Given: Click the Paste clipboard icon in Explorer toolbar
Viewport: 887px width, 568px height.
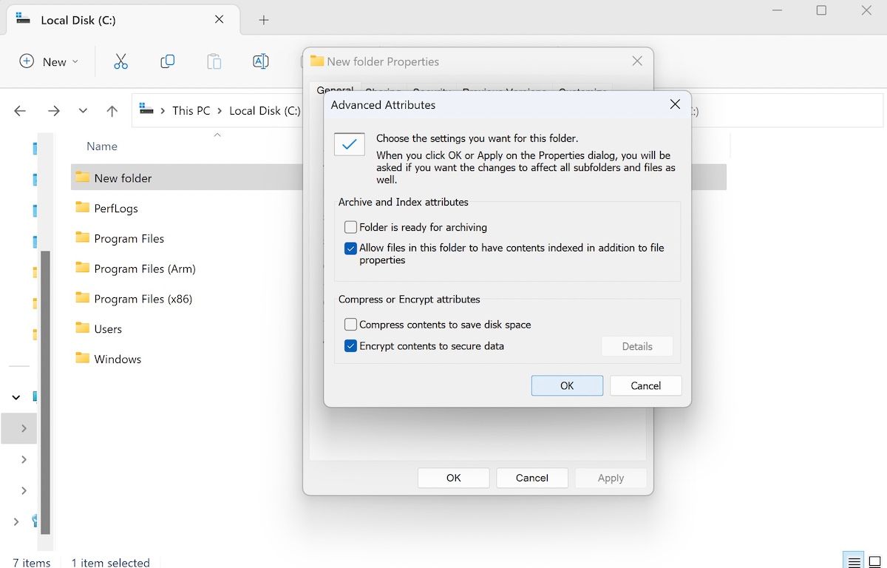Looking at the screenshot, I should [x=214, y=61].
